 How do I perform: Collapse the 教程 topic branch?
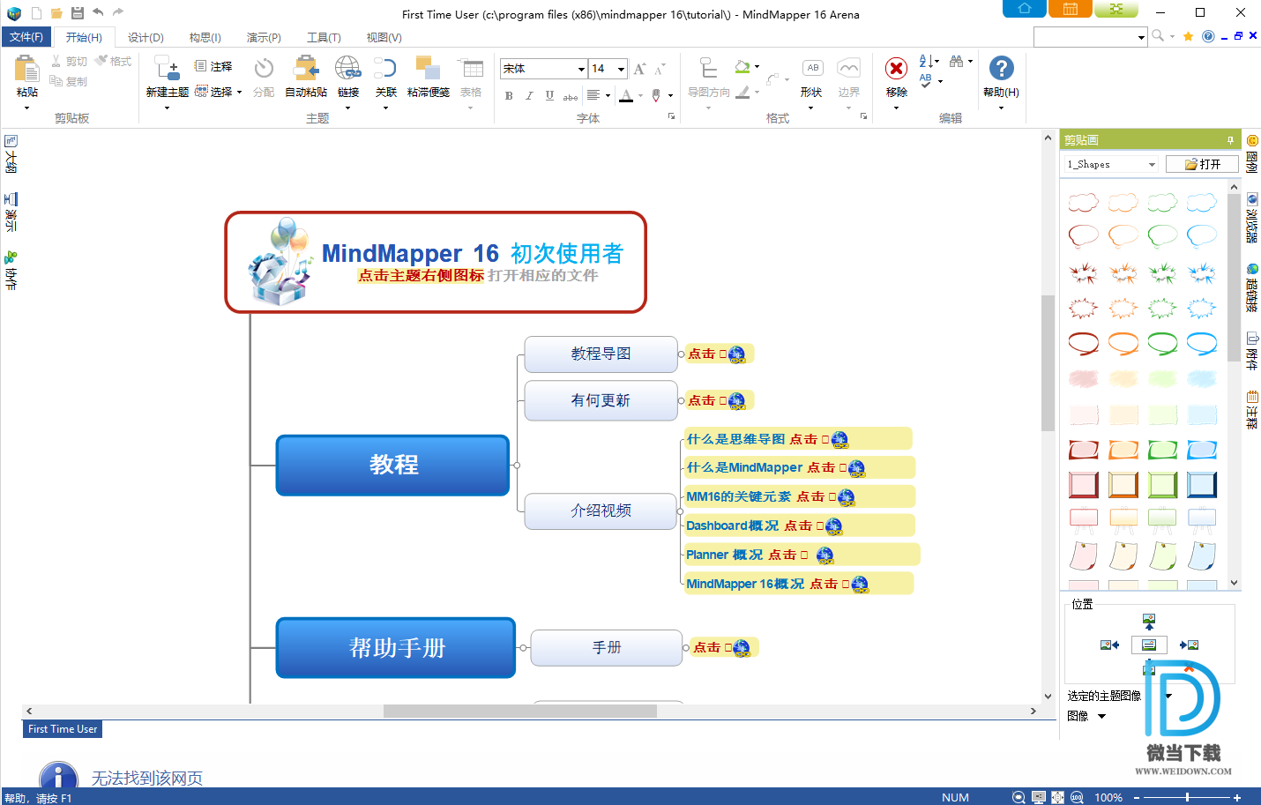(517, 465)
